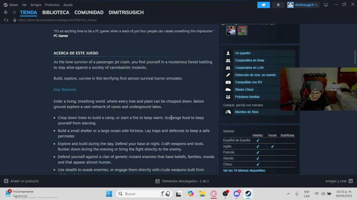Screen dimensions: 357x200
Task: Open the taskbar clock and date
Action: (x=344, y=194)
